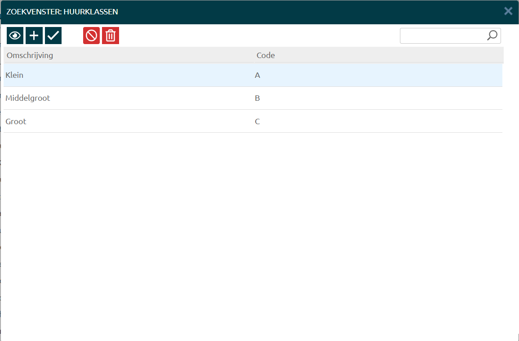Click the magnifying glass search icon
519x341 pixels.
[492, 36]
